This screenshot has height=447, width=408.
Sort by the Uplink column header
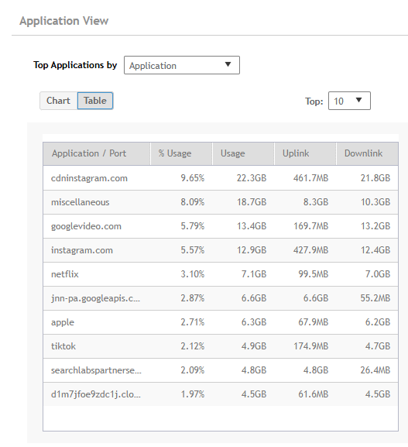[x=305, y=153]
